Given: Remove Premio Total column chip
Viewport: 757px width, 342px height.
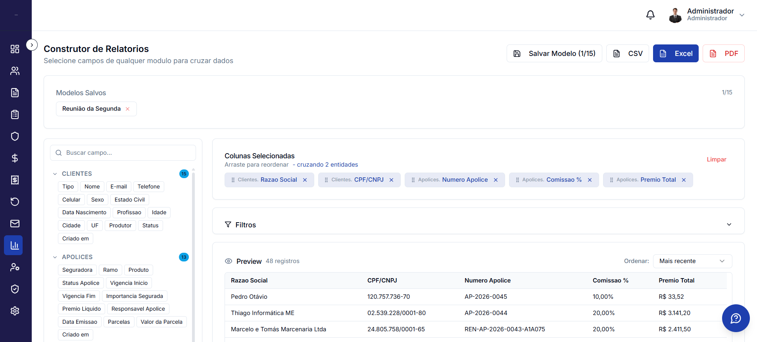Looking at the screenshot, I should [684, 180].
